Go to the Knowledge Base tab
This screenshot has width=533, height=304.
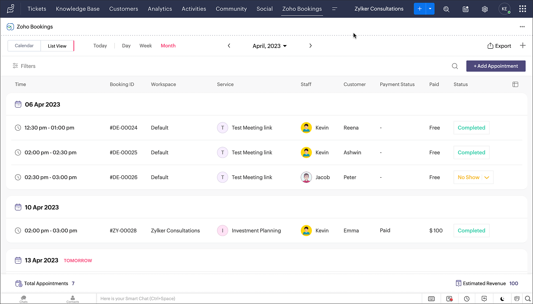78,9
